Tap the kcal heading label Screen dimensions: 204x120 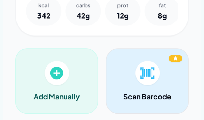point(44,5)
